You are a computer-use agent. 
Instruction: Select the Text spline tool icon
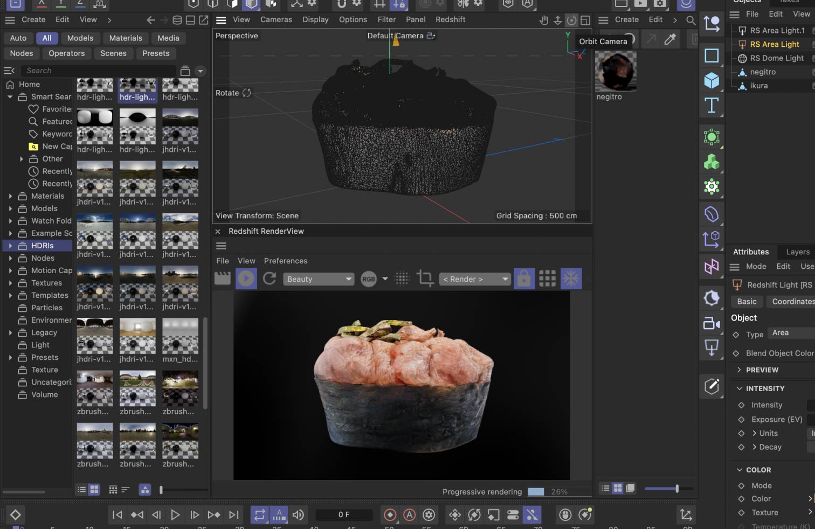pos(712,106)
